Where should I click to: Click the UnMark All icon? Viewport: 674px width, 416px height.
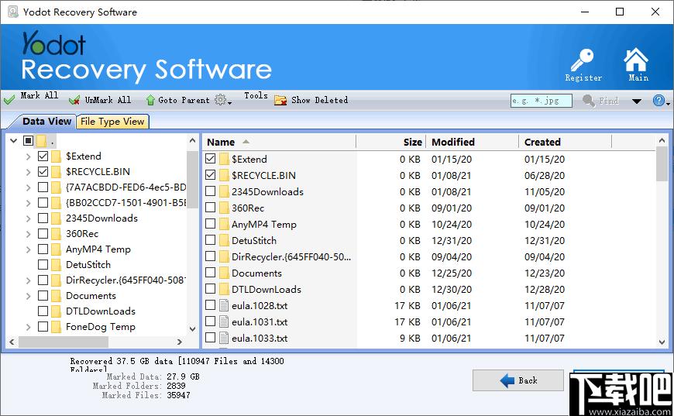[74, 101]
